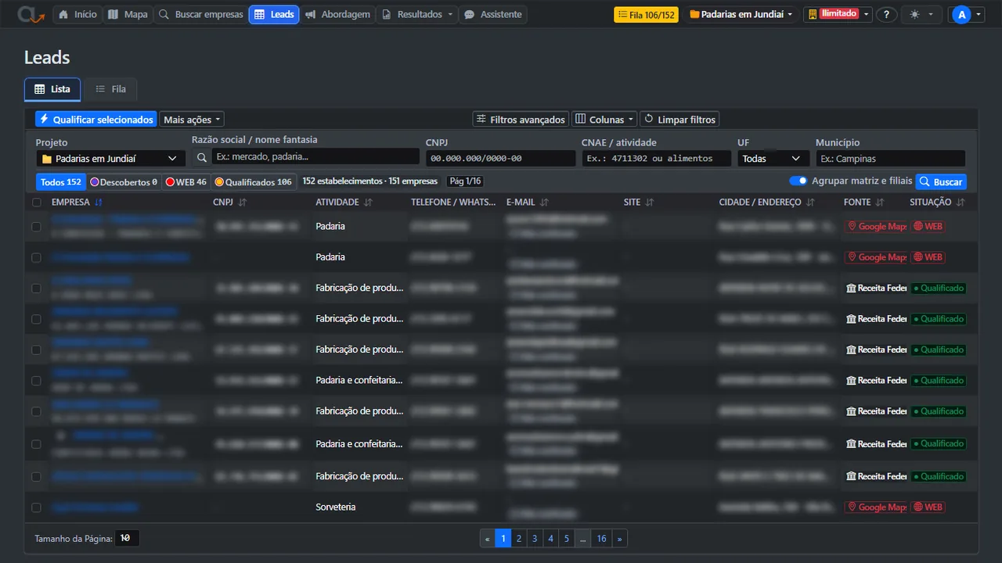Toggle the Agrupar matriz e filiais switch

[798, 181]
